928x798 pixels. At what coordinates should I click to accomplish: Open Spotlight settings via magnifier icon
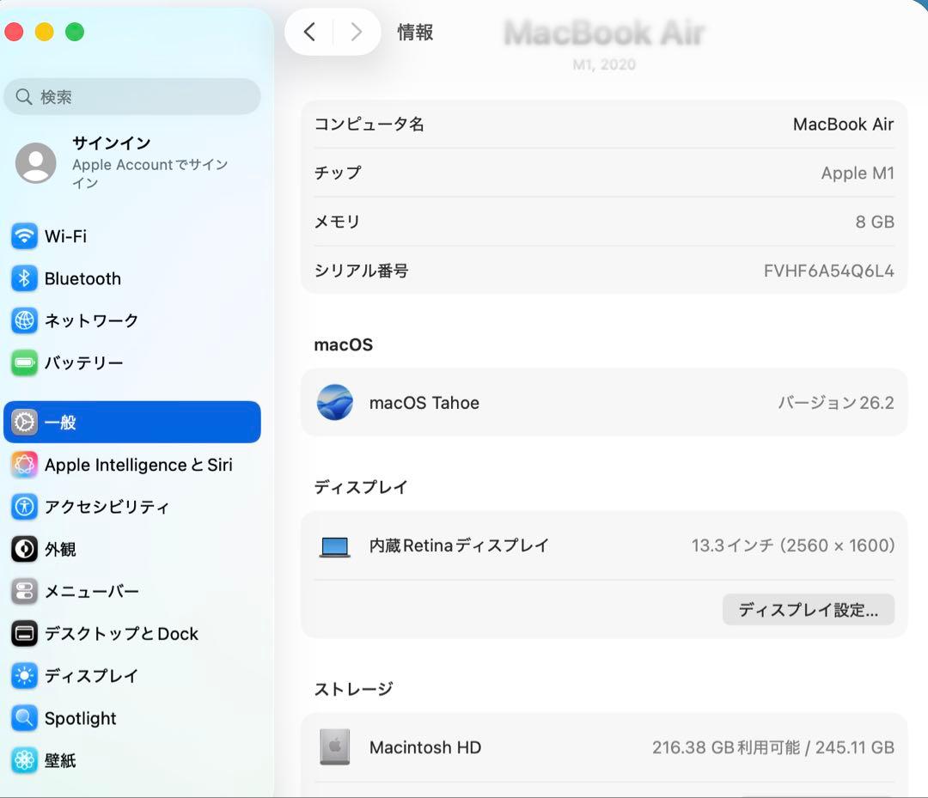coord(23,718)
